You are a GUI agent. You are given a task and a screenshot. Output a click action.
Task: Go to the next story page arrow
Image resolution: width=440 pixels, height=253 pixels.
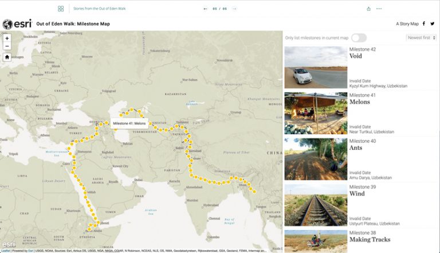(234, 9)
